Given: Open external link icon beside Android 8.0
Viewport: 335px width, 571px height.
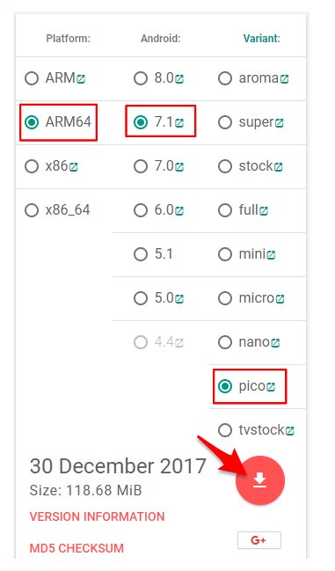Looking at the screenshot, I should coord(179,78).
